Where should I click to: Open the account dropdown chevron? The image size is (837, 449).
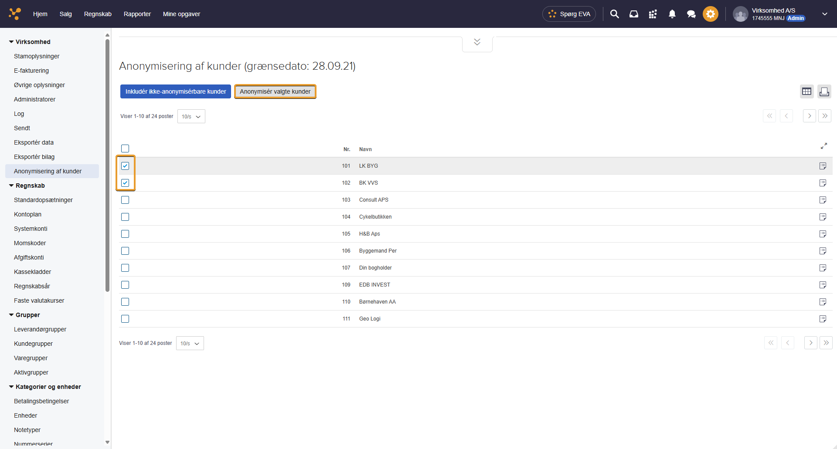point(824,14)
